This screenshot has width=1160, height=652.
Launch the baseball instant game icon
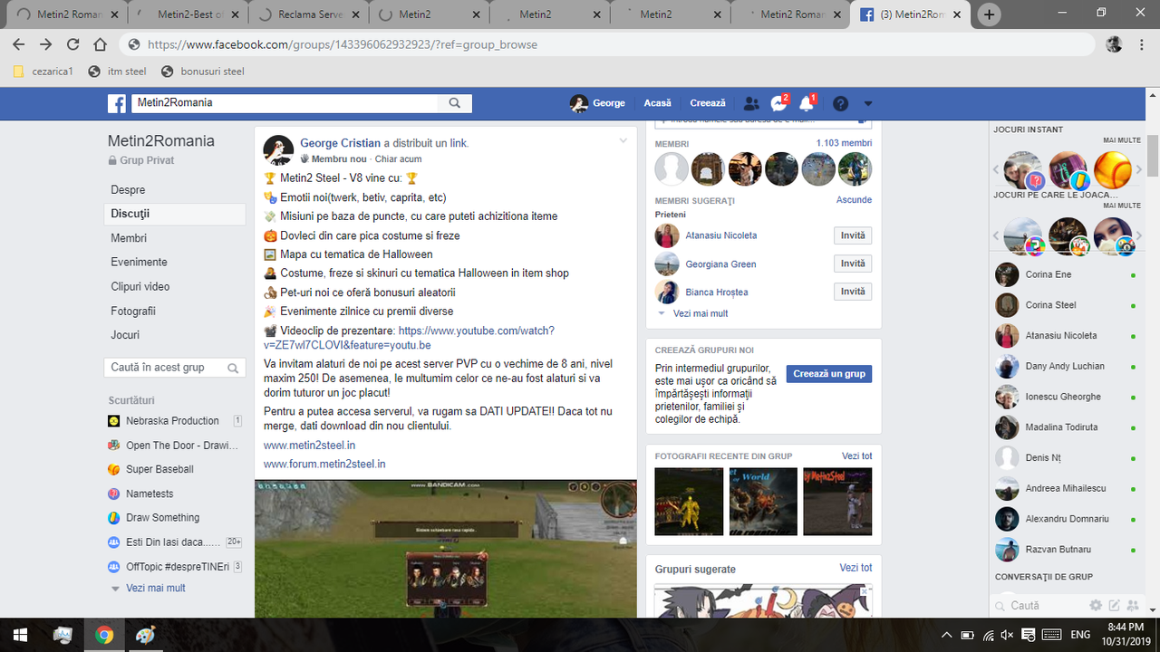(1112, 169)
